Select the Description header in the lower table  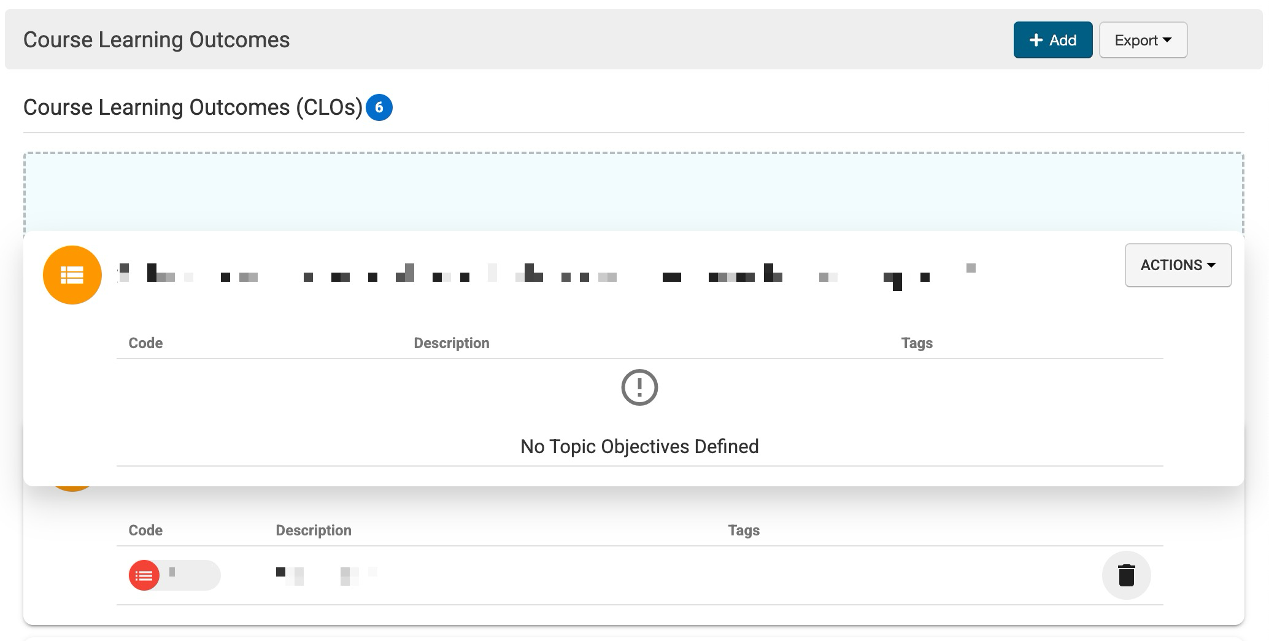point(313,530)
